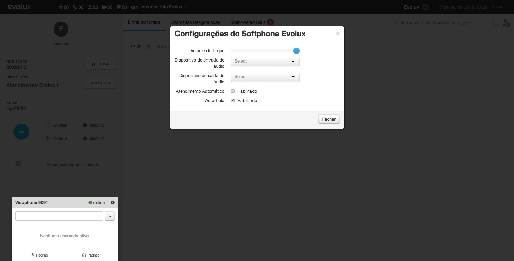Image resolution: width=514 pixels, height=261 pixels.
Task: Click the gear time icon in stats panel
Action: point(85,139)
